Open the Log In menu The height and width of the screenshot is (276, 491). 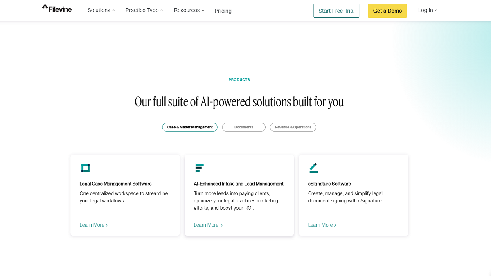[x=427, y=10]
